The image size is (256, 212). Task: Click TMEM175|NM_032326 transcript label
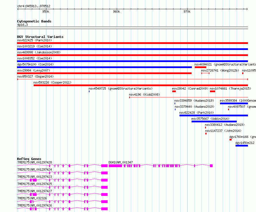(x=32, y=198)
